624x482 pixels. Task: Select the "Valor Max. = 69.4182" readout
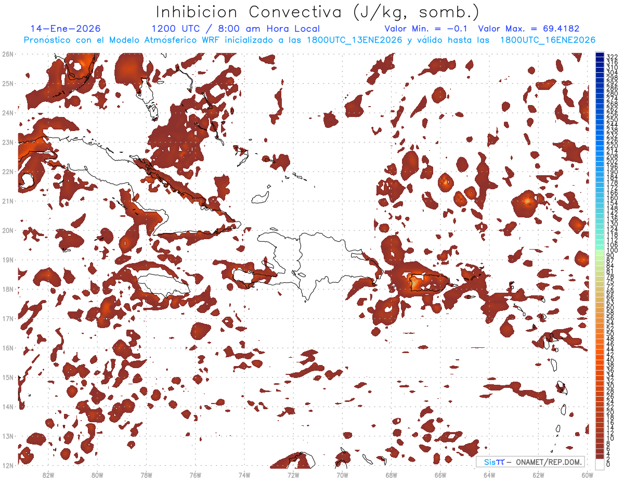[x=529, y=29]
